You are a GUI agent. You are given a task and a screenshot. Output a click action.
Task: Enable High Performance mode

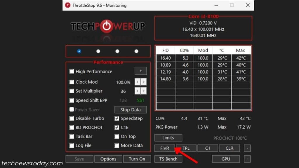pyautogui.click(x=72, y=71)
